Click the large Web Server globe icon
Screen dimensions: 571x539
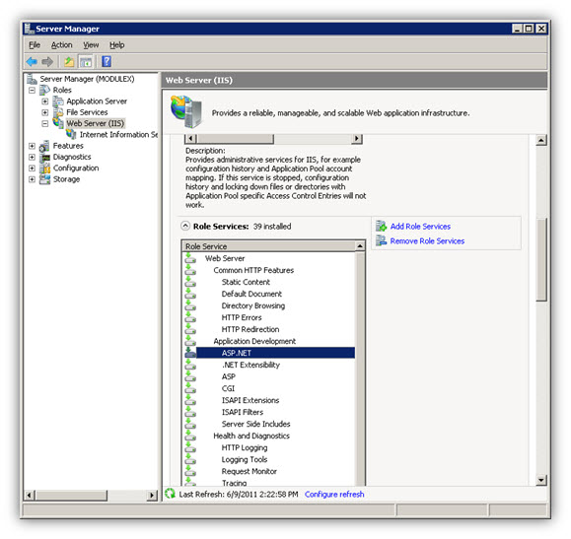pos(186,111)
